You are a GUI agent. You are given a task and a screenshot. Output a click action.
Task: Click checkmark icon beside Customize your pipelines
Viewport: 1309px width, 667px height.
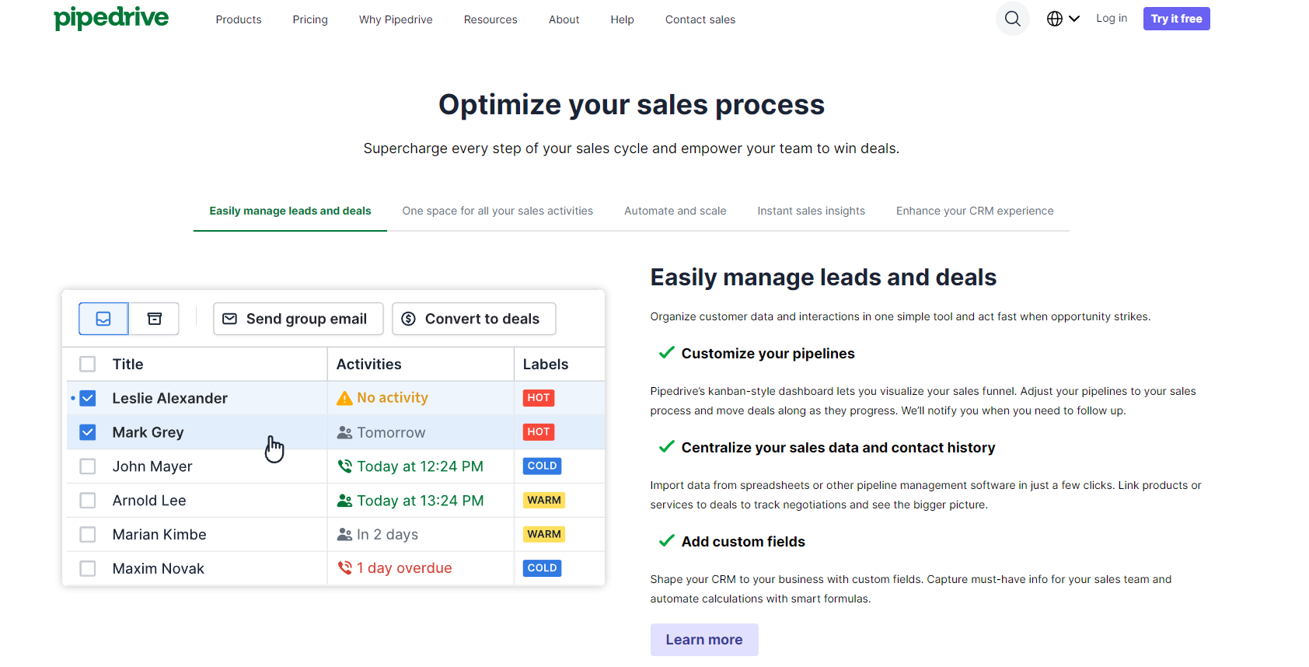(x=666, y=353)
